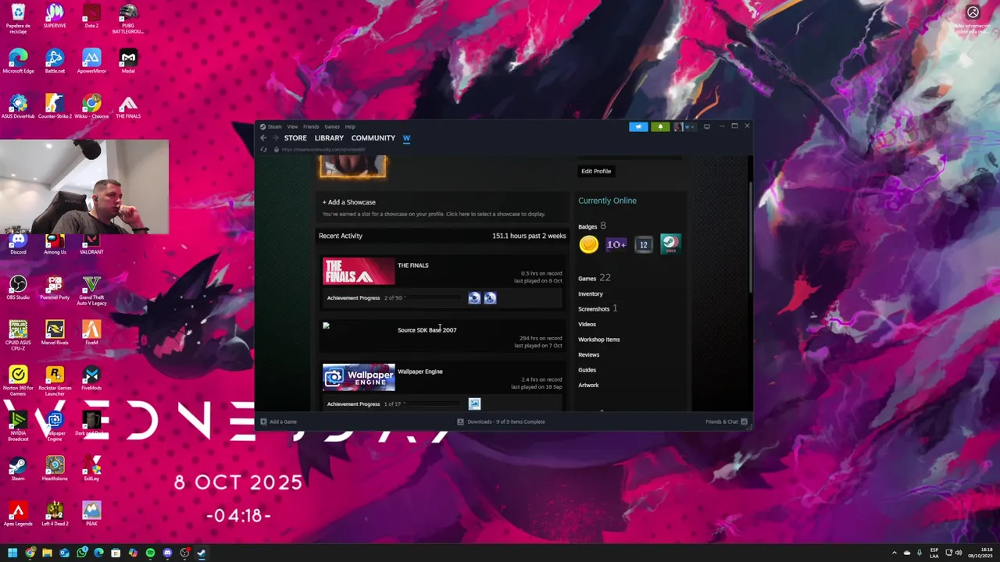Image resolution: width=1000 pixels, height=562 pixels.
Task: Open the Inventory link
Action: (x=591, y=293)
